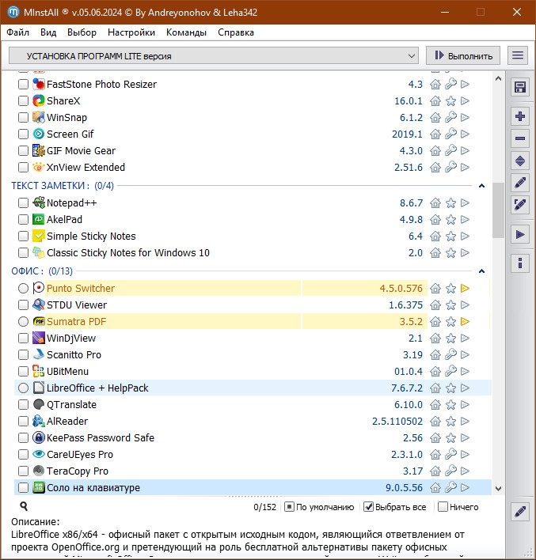Click the pencil icon beside description area
The image size is (536, 560).
[x=520, y=512]
